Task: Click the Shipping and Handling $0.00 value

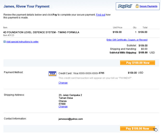Action: coord(144,49)
